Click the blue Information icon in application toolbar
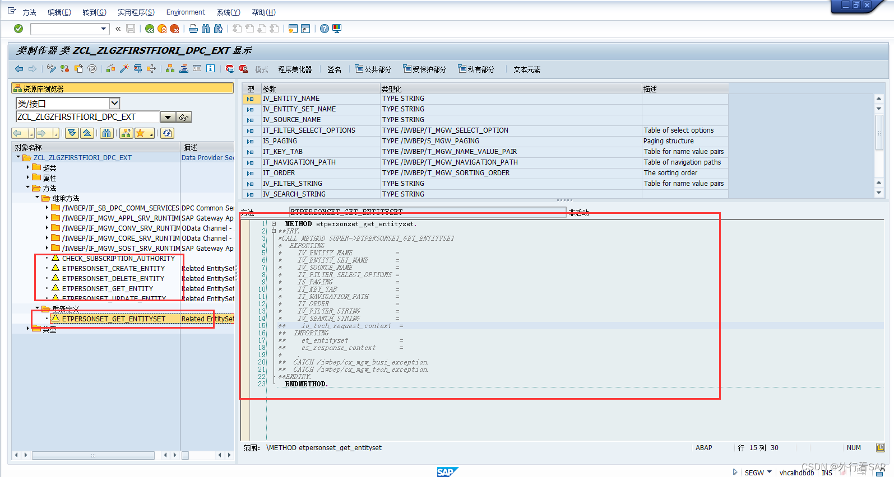The height and width of the screenshot is (477, 894). 211,69
